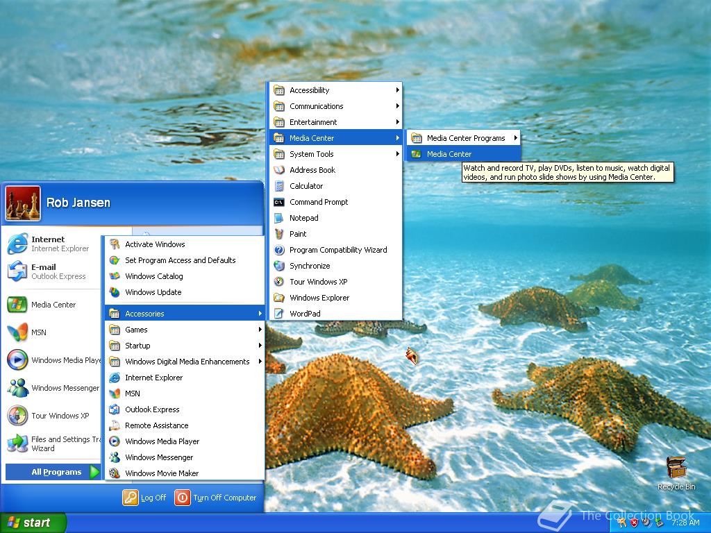Viewport: 711px width, 533px height.
Task: Open Command Prompt
Action: [336, 202]
